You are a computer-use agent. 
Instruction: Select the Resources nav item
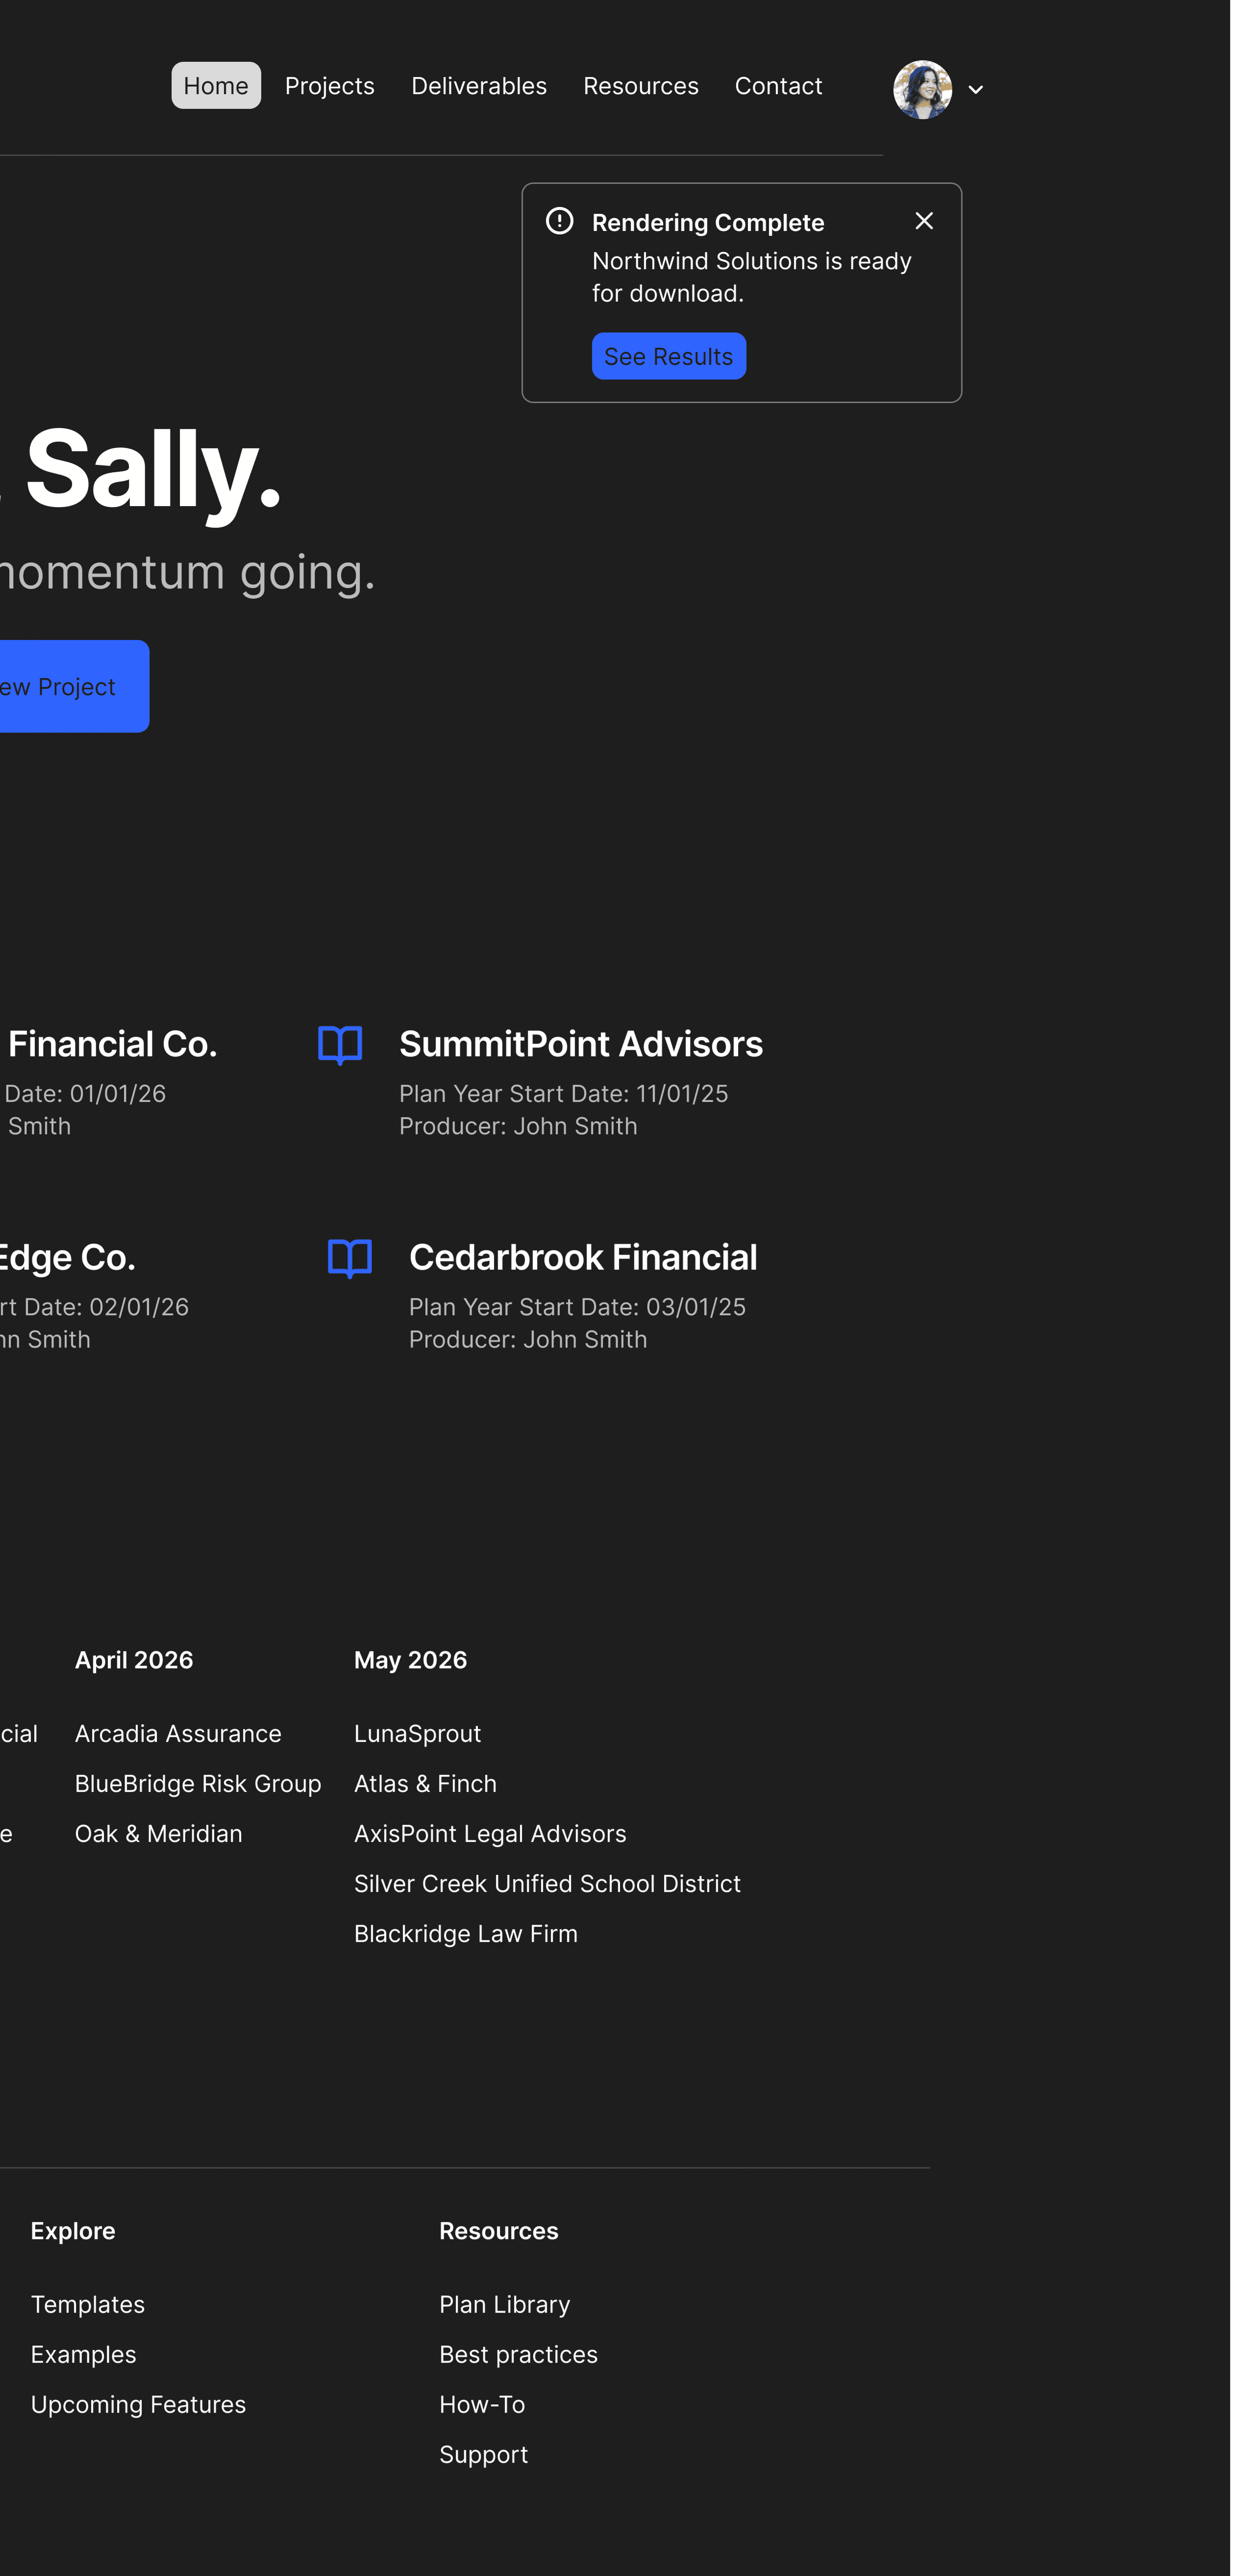[641, 86]
